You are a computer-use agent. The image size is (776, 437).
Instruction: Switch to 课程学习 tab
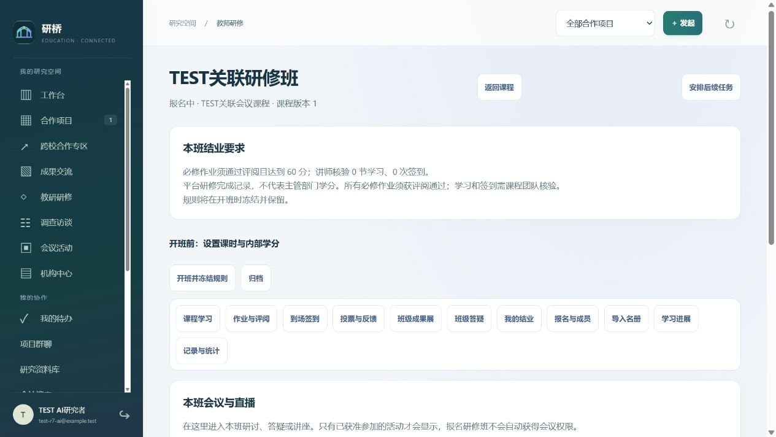(x=198, y=319)
